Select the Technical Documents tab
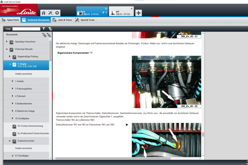 (36, 20)
